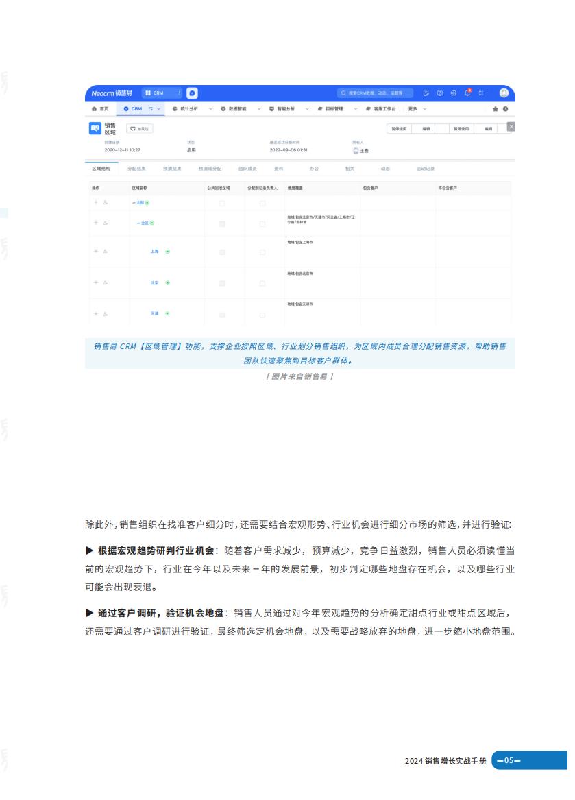The width and height of the screenshot is (575, 800).
Task: Click the plus icon in the 北京 row
Action: pyautogui.click(x=95, y=282)
